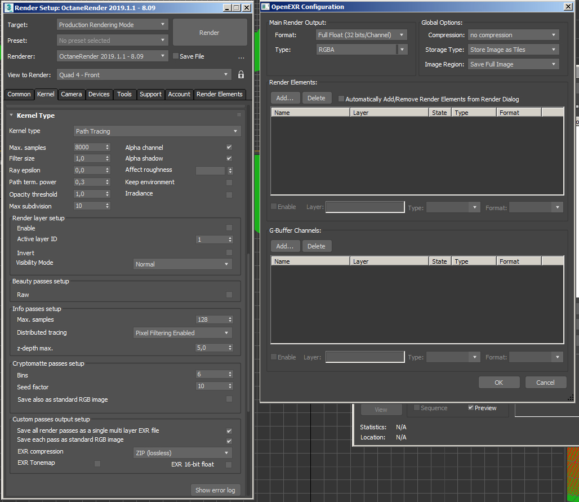This screenshot has width=579, height=502.
Task: Open the OpenEXR Format Full Float dropdown
Action: pos(362,35)
